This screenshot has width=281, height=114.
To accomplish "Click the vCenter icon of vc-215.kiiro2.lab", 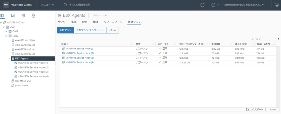I will tap(4, 22).
